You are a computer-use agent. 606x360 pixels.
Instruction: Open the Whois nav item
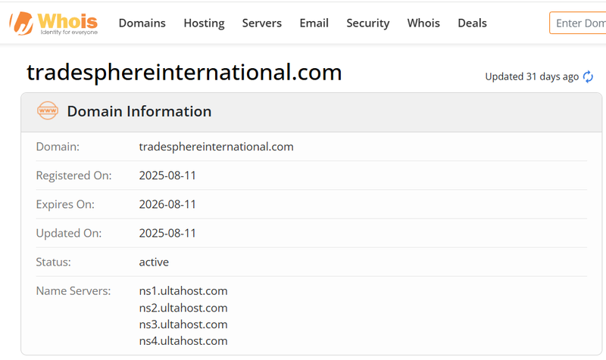click(x=423, y=23)
